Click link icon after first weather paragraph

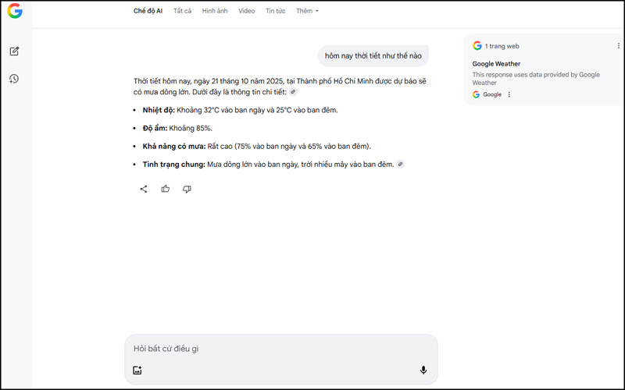click(x=293, y=92)
